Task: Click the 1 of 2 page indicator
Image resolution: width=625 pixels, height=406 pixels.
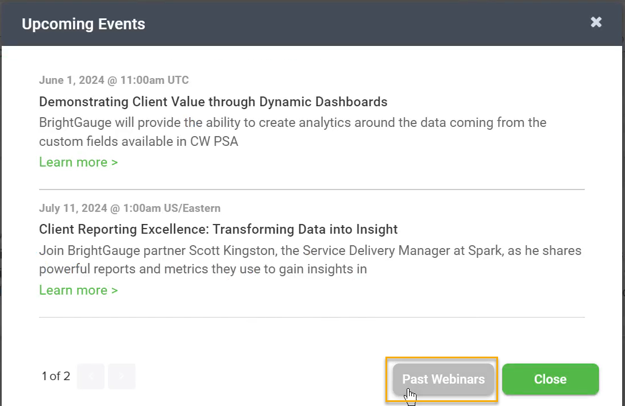Action: tap(56, 376)
